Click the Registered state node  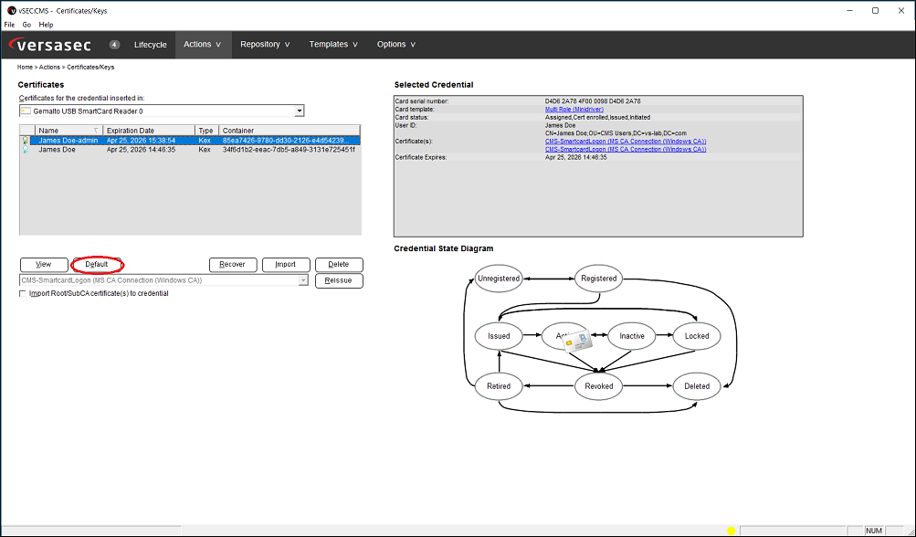(x=599, y=279)
